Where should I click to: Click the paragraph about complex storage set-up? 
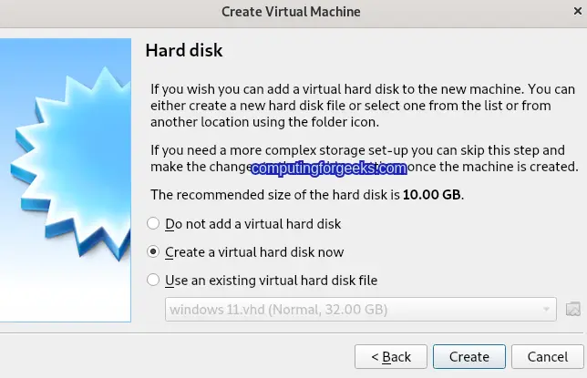[365, 158]
